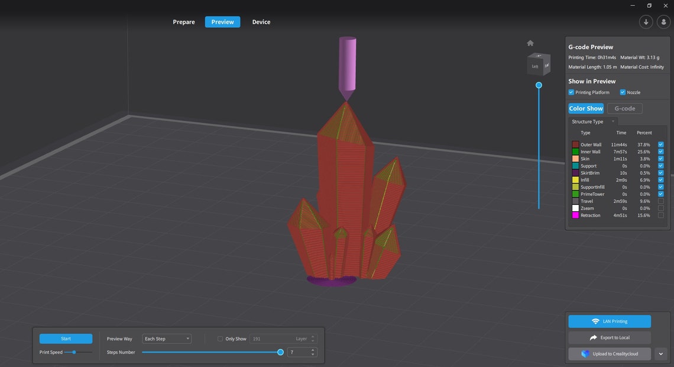This screenshot has width=674, height=367.
Task: Enable the Travel visibility checkbox
Action: [660, 201]
